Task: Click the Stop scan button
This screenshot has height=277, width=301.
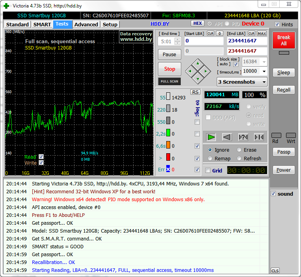Action: (x=169, y=69)
